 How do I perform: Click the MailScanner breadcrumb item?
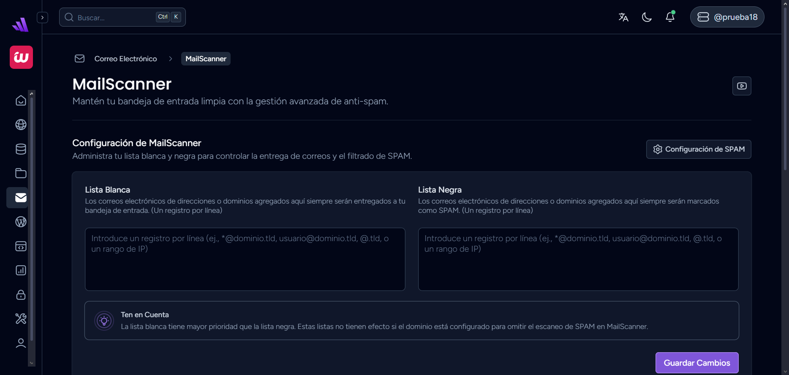coord(206,59)
